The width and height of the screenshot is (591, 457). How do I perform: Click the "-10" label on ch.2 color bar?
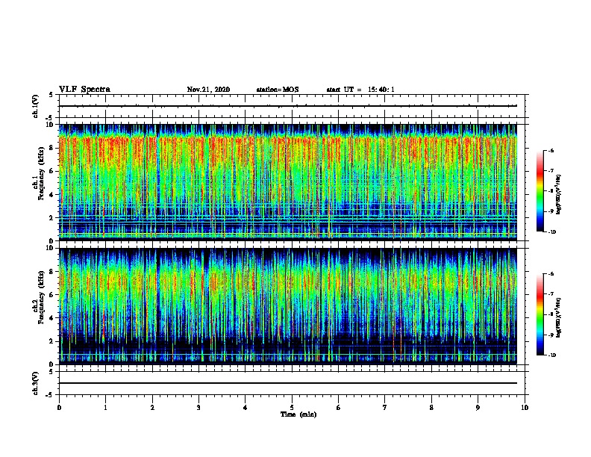pyautogui.click(x=551, y=355)
